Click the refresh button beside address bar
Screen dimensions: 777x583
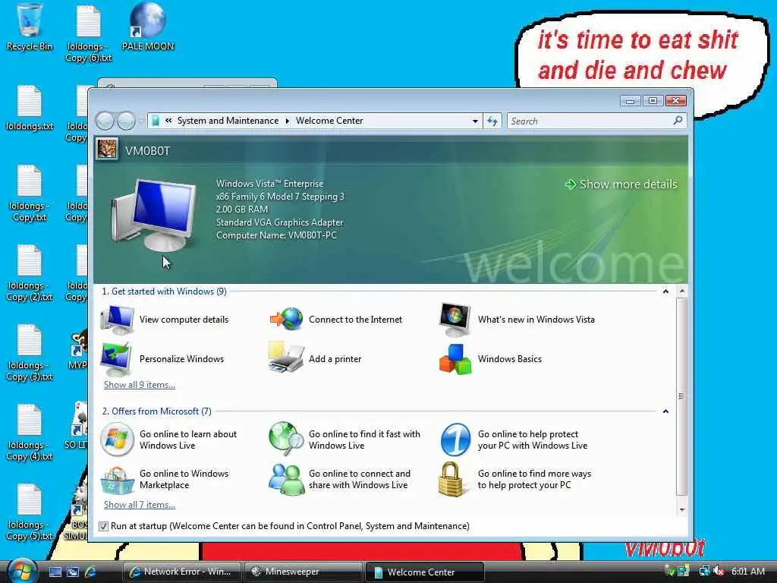click(492, 121)
